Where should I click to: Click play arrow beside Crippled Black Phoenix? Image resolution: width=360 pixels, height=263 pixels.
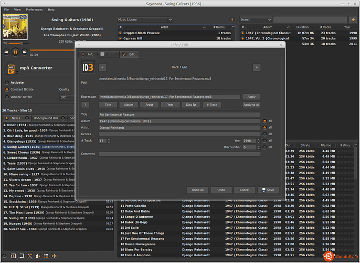click(120, 33)
